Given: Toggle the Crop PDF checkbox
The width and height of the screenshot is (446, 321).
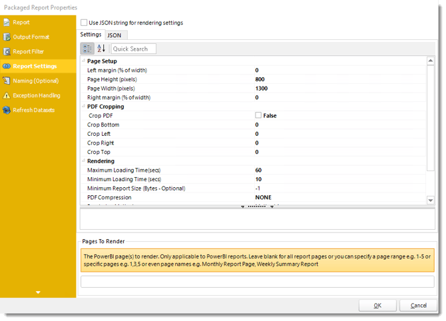Looking at the screenshot, I should [x=258, y=115].
